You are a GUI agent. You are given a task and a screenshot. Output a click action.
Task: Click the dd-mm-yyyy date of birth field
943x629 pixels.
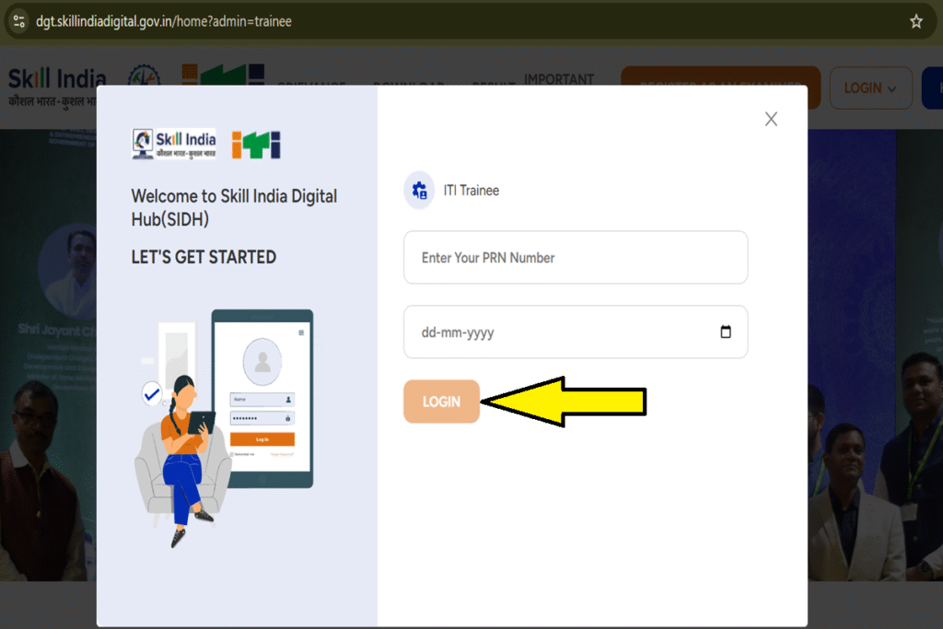[562, 332]
